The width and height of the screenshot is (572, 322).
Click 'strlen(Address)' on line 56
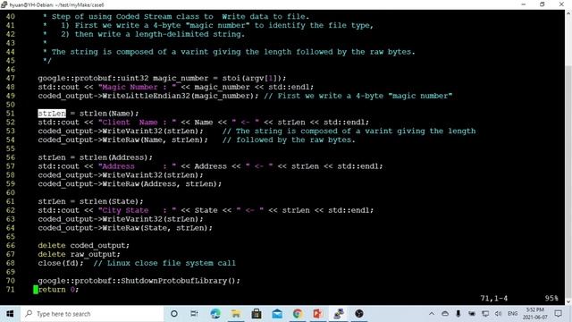[114, 157]
